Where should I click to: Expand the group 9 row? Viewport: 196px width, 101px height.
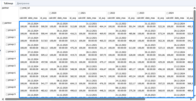point(7,94)
